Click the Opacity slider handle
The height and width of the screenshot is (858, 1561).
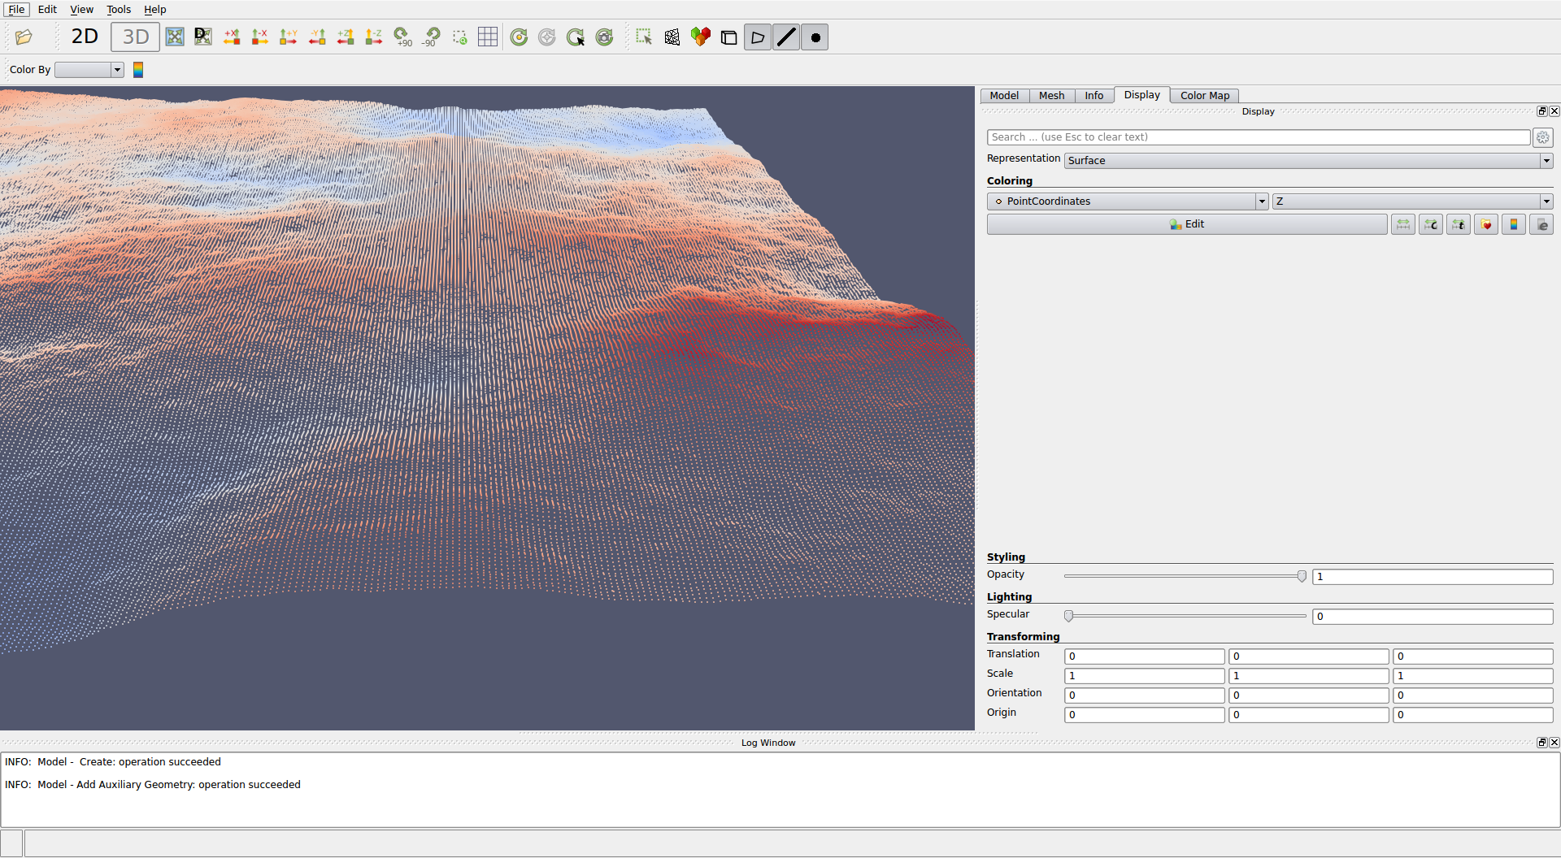[x=1302, y=577]
